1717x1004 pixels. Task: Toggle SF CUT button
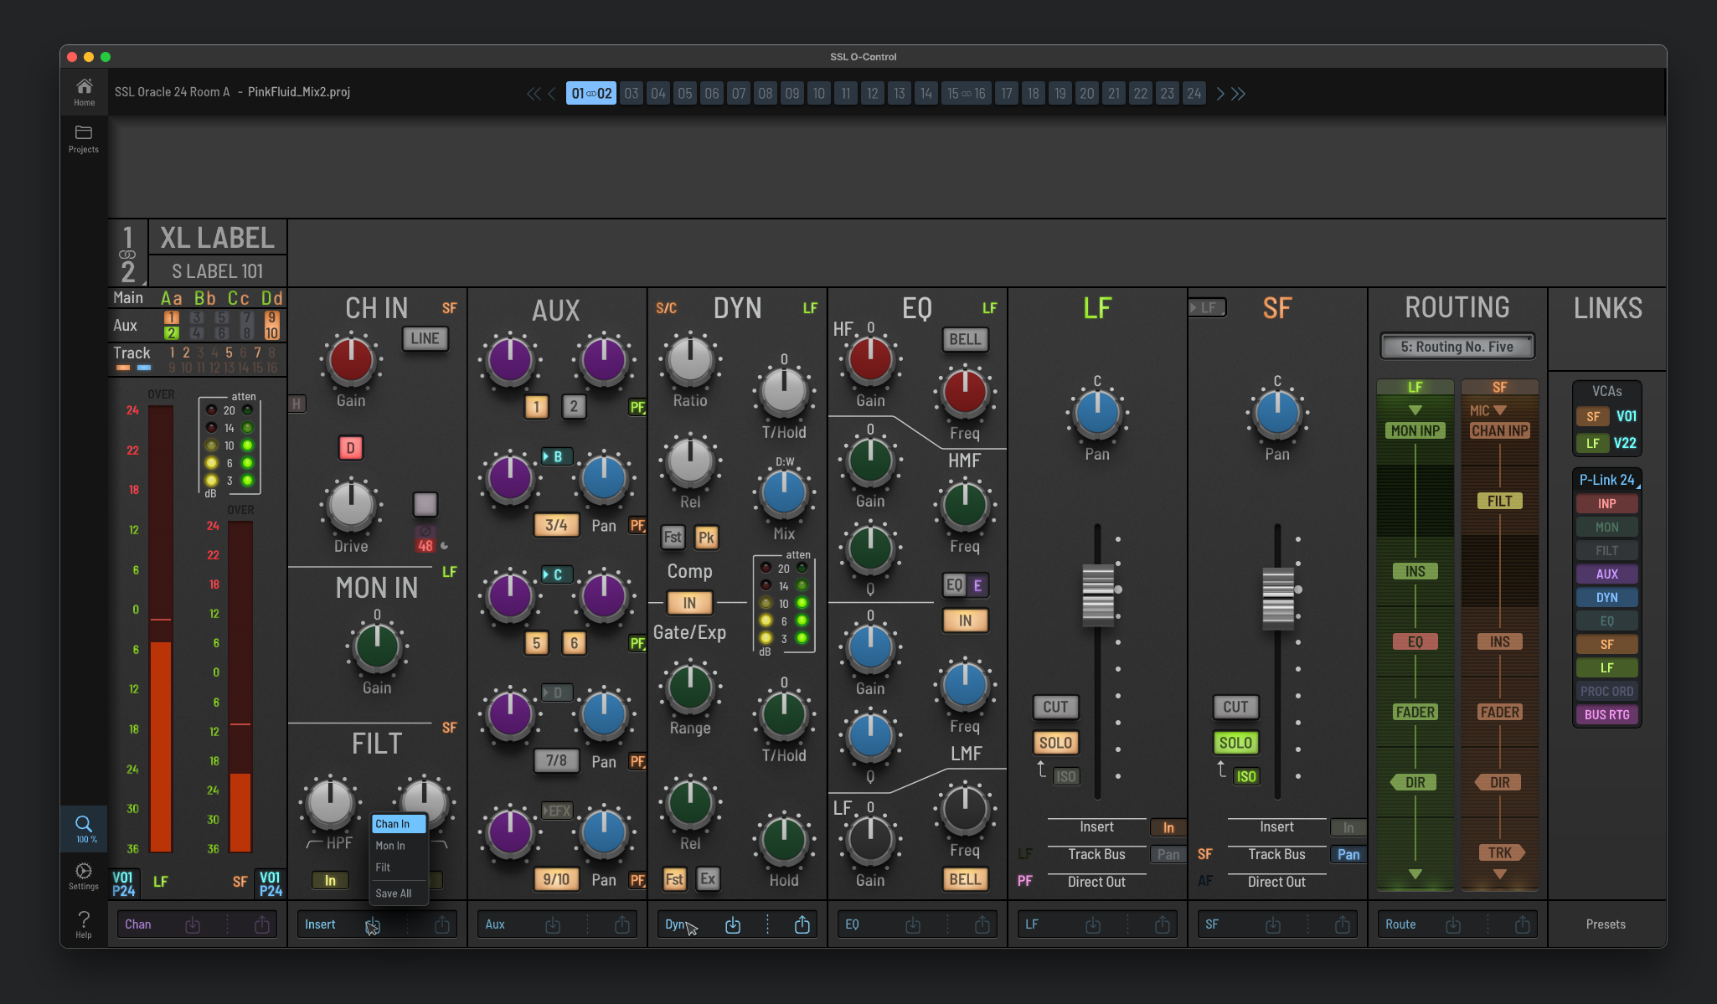pyautogui.click(x=1235, y=707)
